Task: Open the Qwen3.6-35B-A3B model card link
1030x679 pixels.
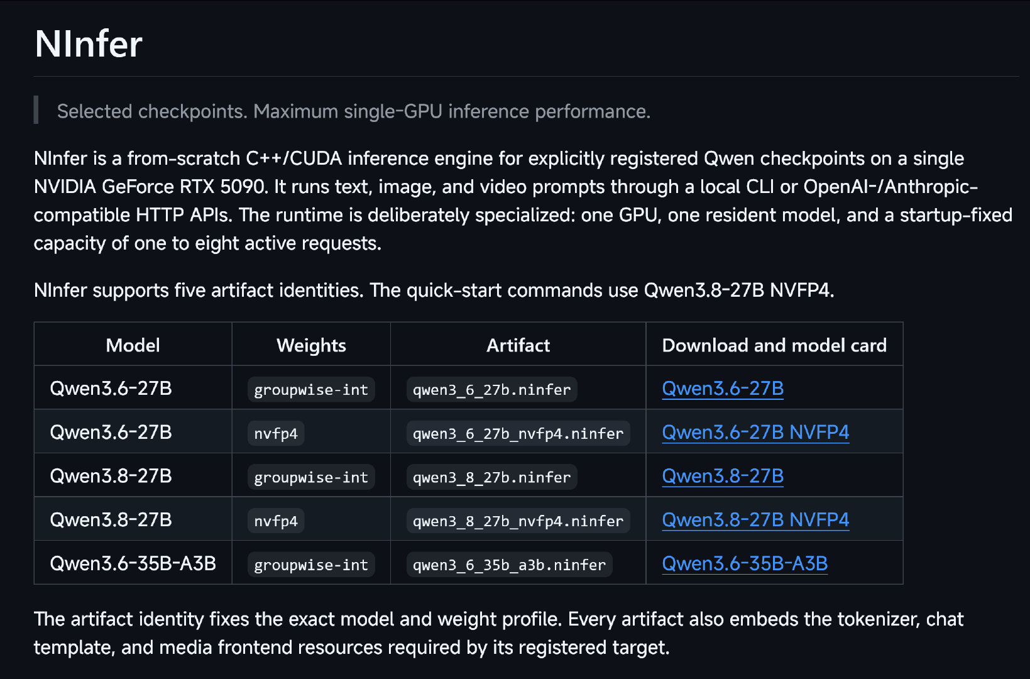Action: click(x=745, y=564)
